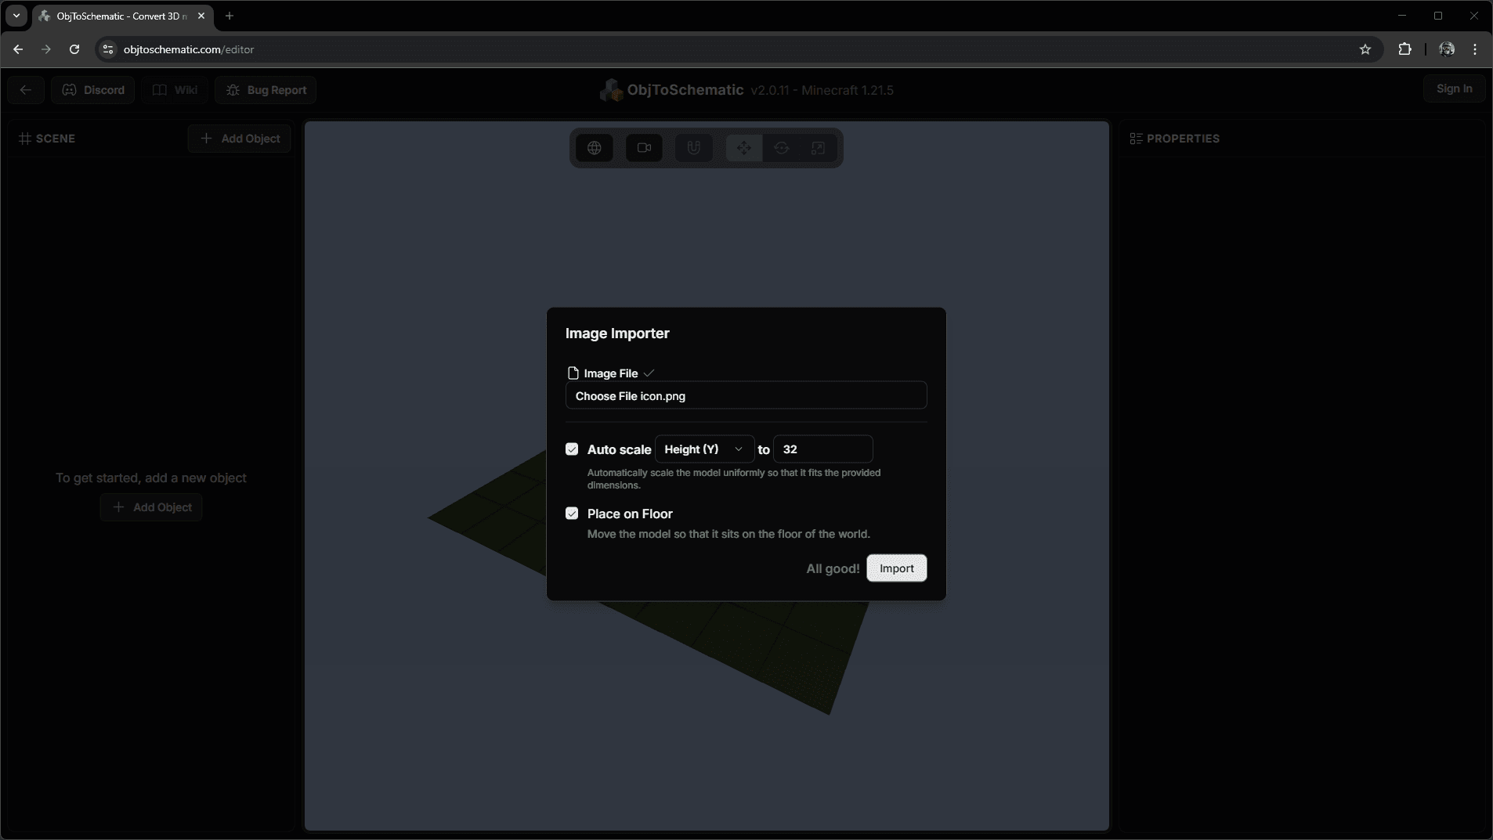Open the browser profile avatar

1447,49
